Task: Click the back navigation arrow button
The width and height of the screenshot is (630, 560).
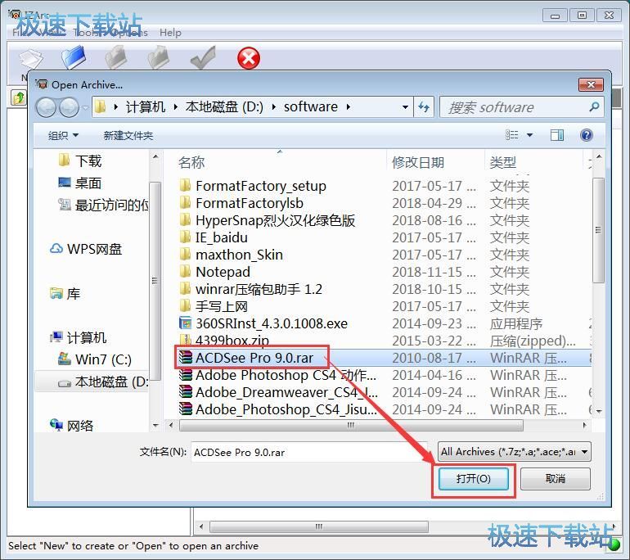Action: (46, 107)
